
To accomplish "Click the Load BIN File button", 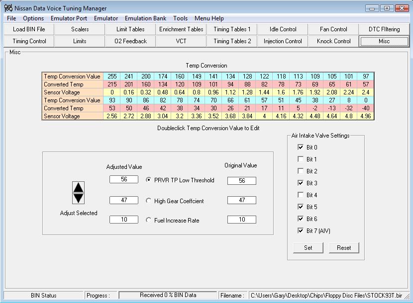I will [29, 29].
